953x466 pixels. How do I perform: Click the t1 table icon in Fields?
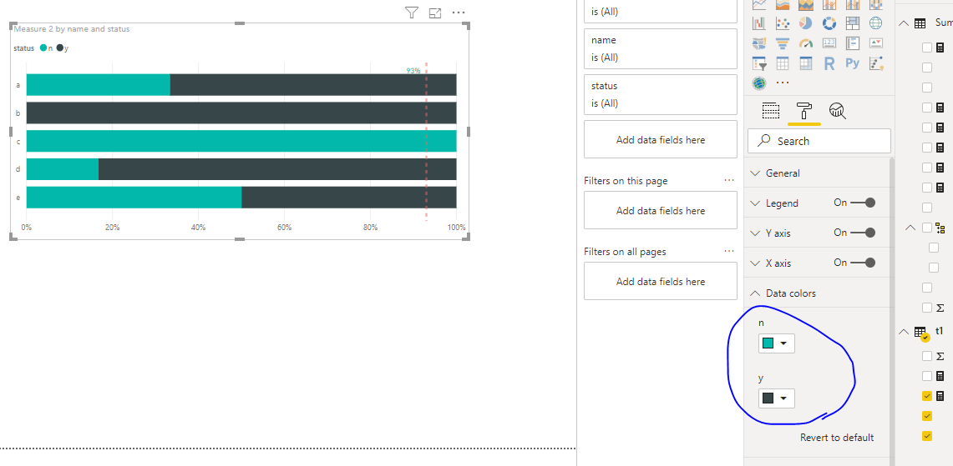point(920,332)
